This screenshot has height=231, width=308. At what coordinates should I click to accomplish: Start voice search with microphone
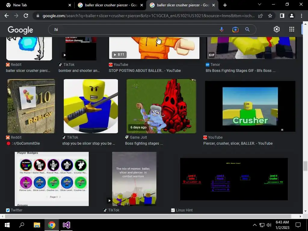pyautogui.click(x=222, y=29)
